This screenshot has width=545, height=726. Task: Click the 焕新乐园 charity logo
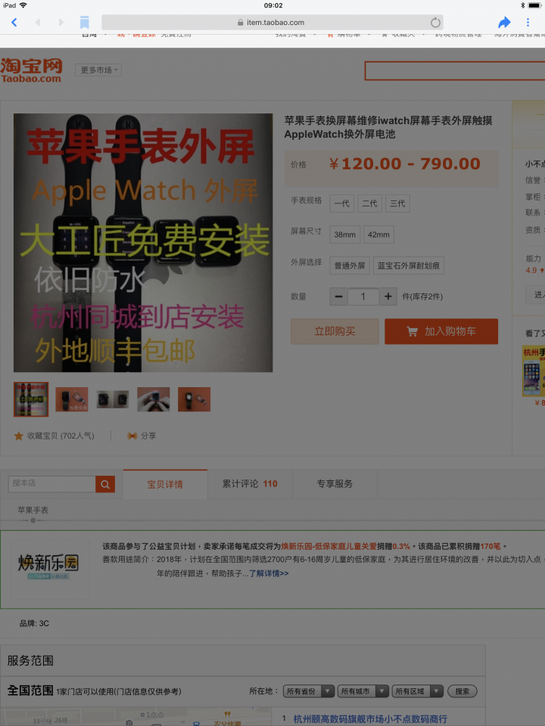pos(48,566)
